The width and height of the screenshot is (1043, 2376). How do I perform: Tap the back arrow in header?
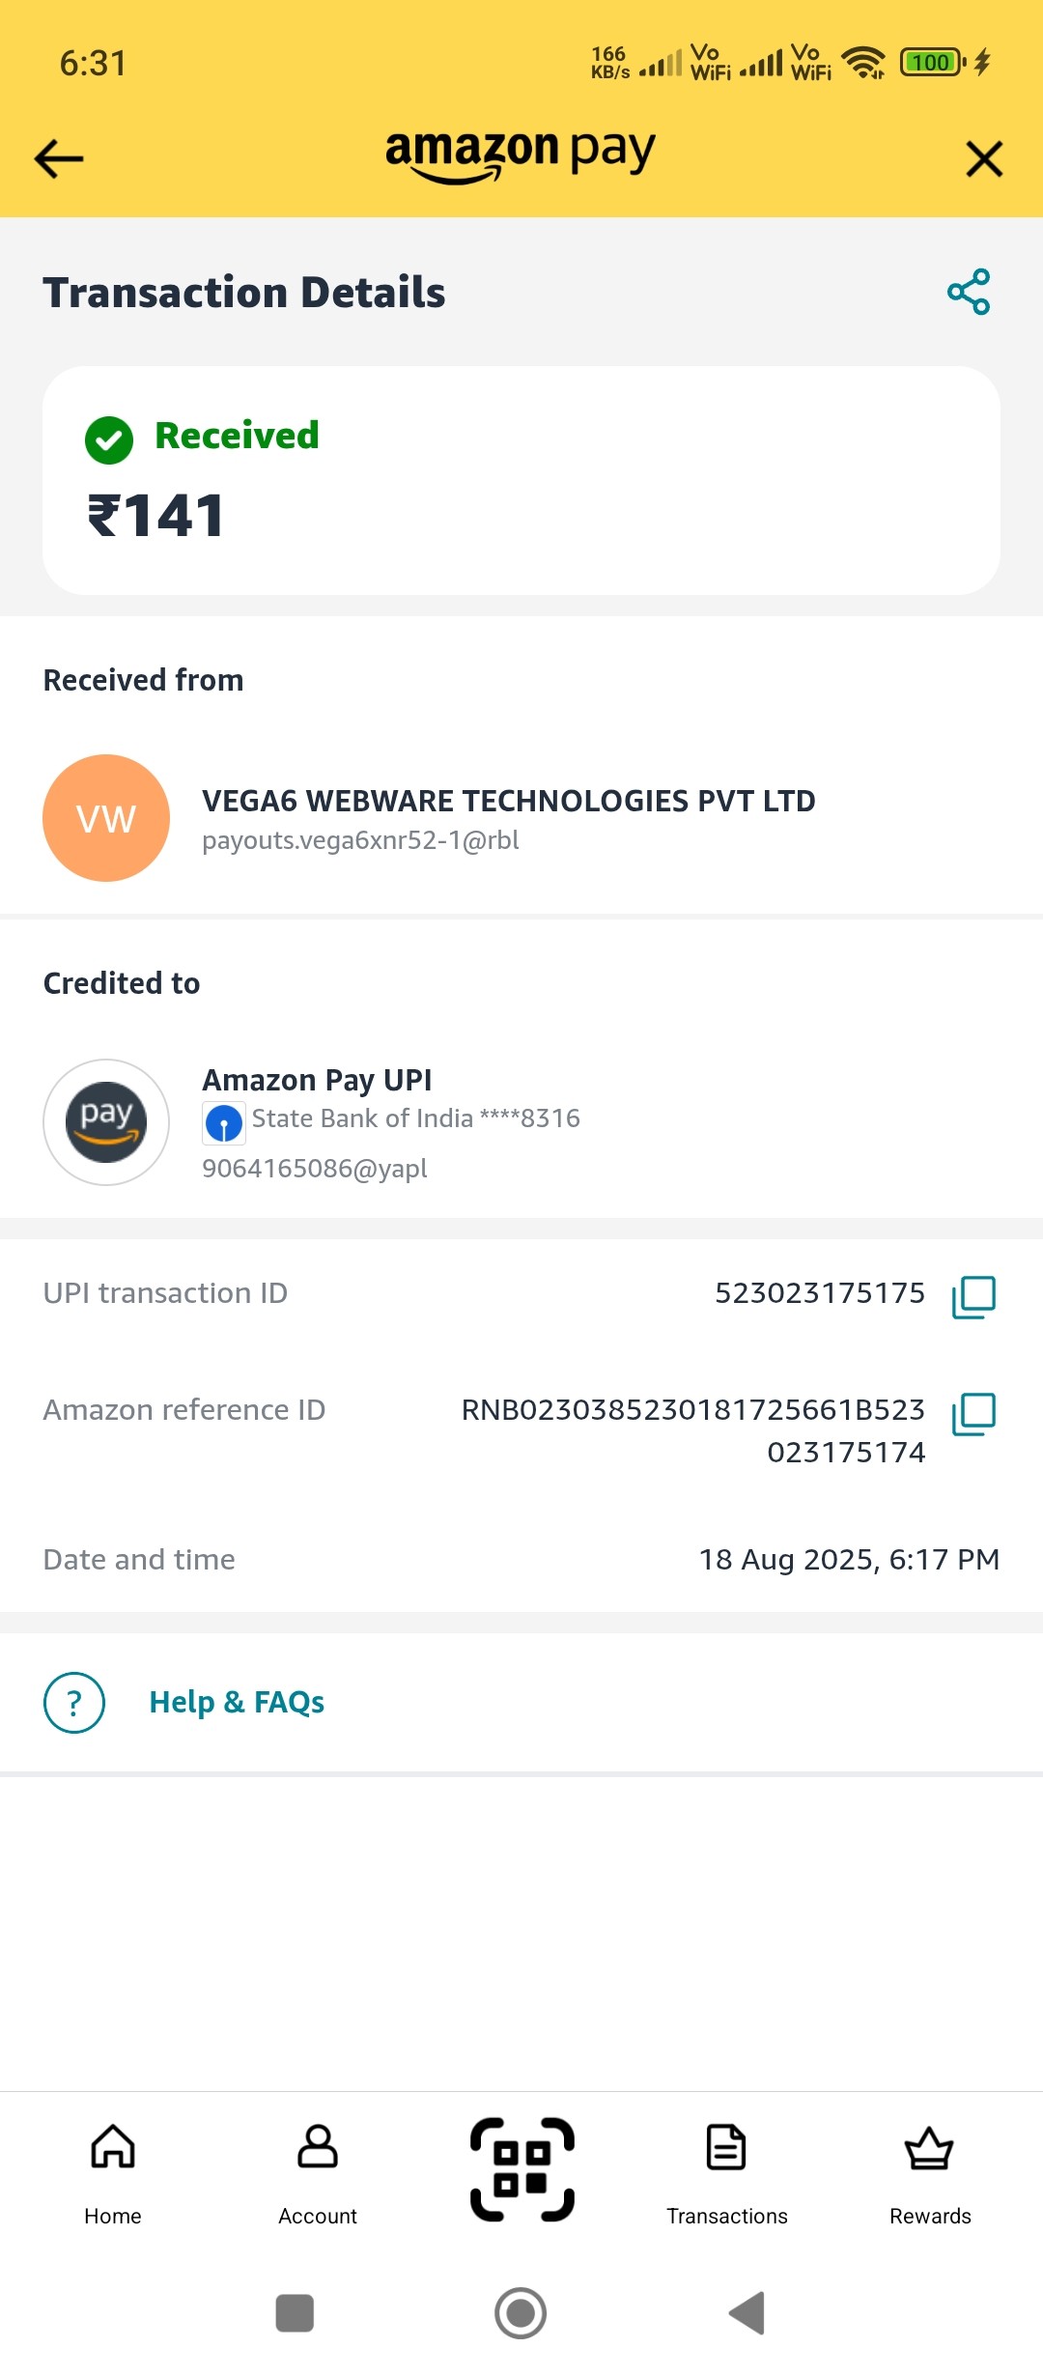pyautogui.click(x=59, y=158)
